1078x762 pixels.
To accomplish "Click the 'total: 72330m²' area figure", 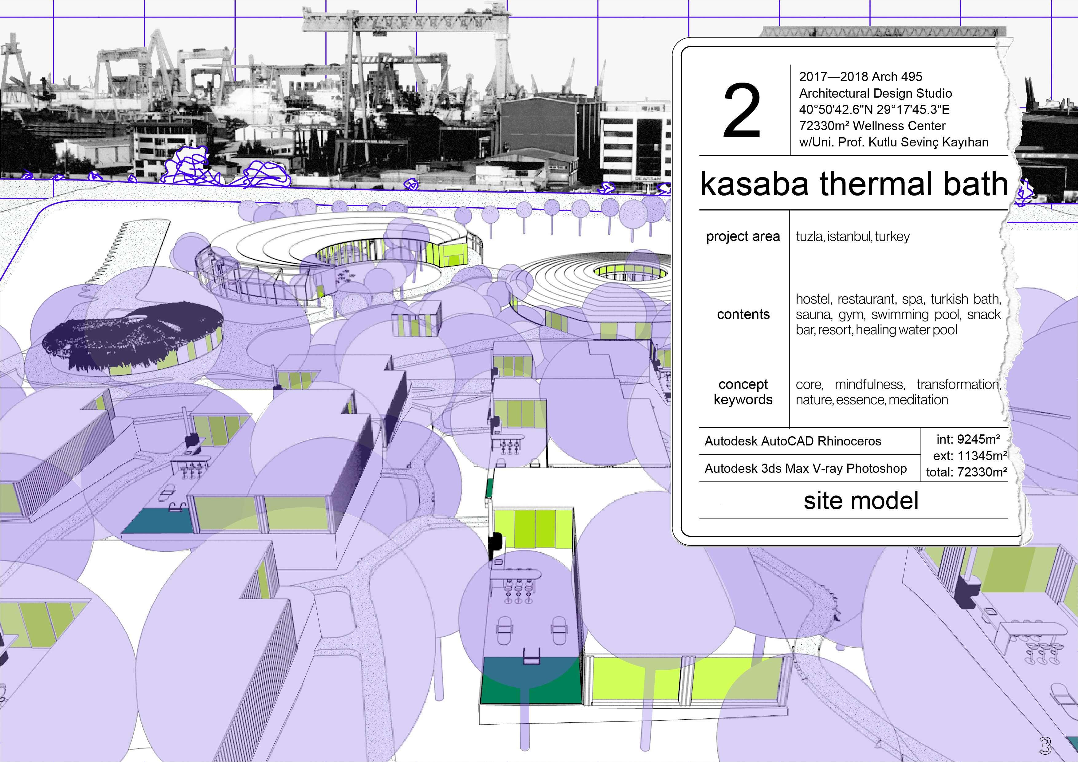I will 966,472.
